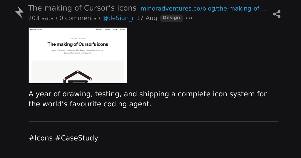
Task: Click Clients in the preview navigation
Action: (107, 30)
